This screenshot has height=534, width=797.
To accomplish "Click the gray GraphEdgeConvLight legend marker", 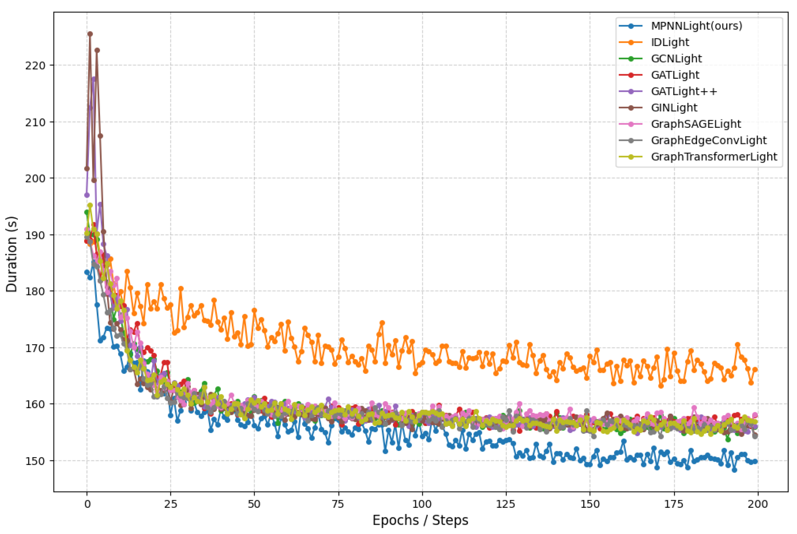I will (631, 140).
